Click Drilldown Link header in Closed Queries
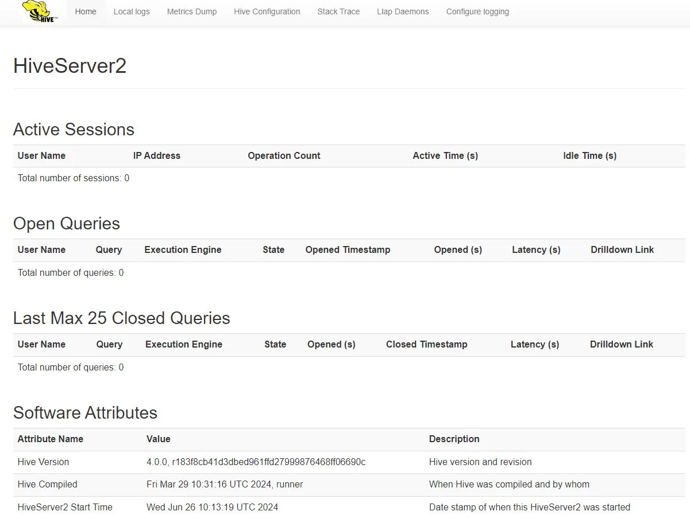Image resolution: width=690 pixels, height=519 pixels. point(622,344)
